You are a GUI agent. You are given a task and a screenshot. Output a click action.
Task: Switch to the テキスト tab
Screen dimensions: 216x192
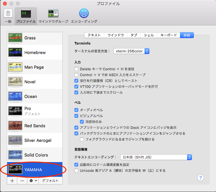pos(94,35)
